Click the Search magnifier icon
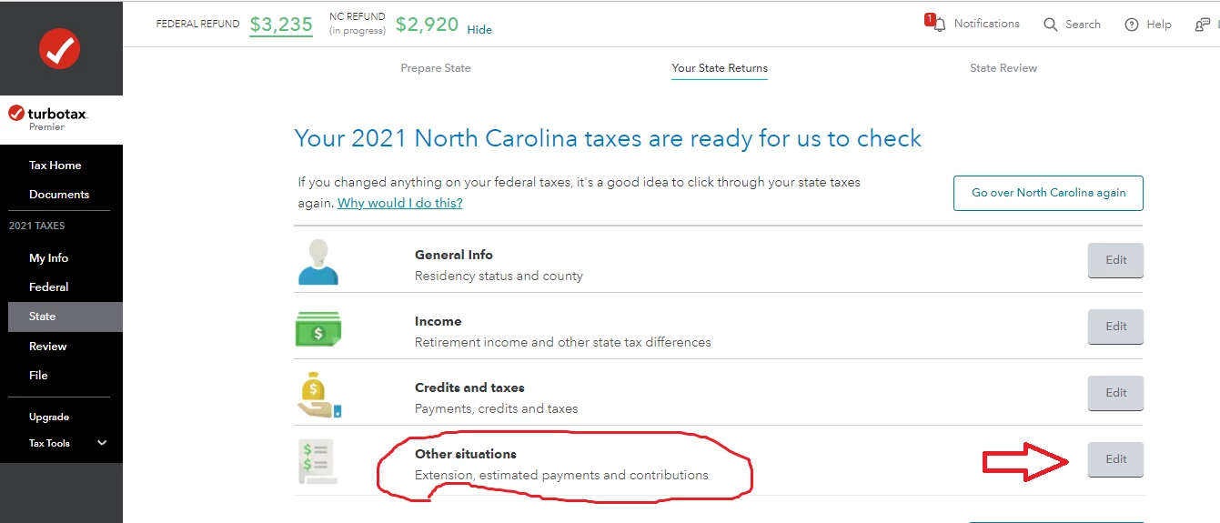Viewport: 1220px width, 523px height. (1051, 25)
